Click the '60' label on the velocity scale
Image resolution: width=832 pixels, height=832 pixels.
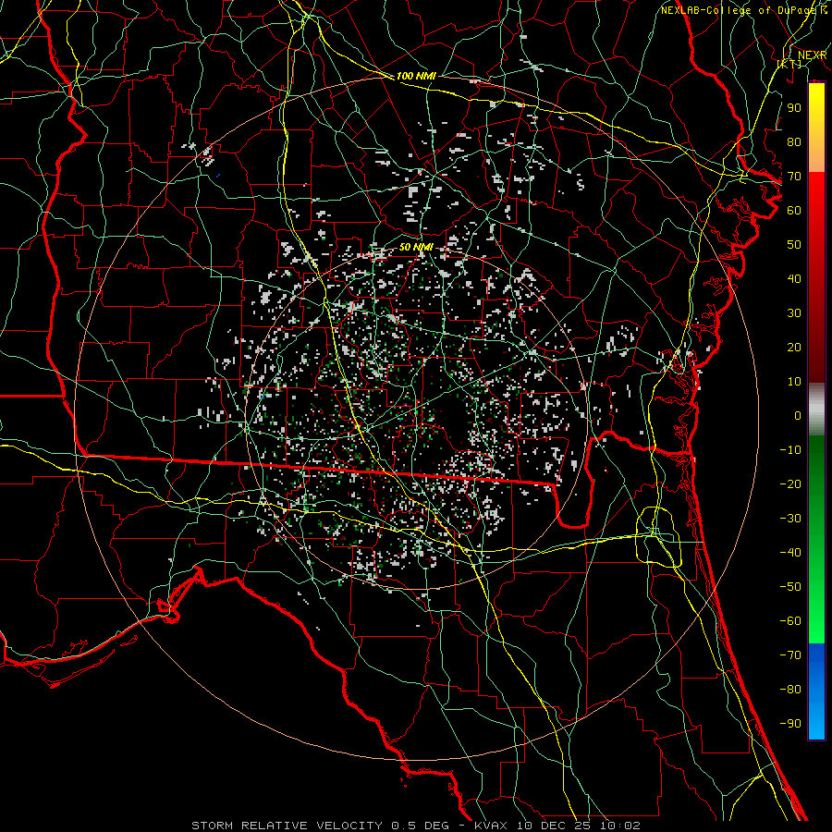(x=794, y=211)
